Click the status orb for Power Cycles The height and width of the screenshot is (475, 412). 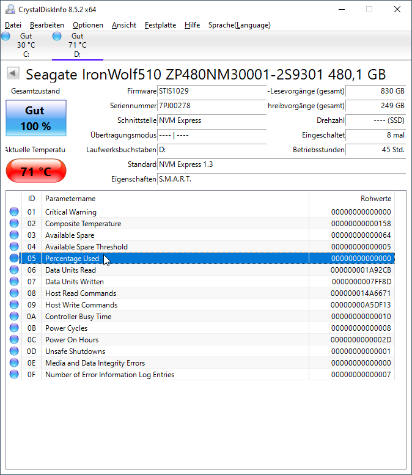tap(14, 328)
